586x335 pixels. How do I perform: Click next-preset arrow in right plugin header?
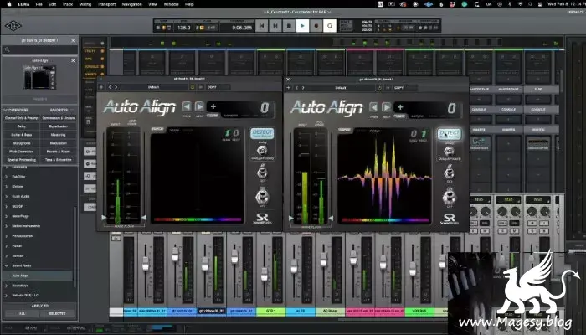click(x=303, y=88)
